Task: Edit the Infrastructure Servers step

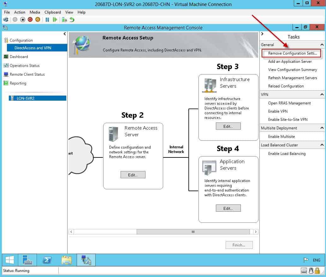Action: (228, 126)
